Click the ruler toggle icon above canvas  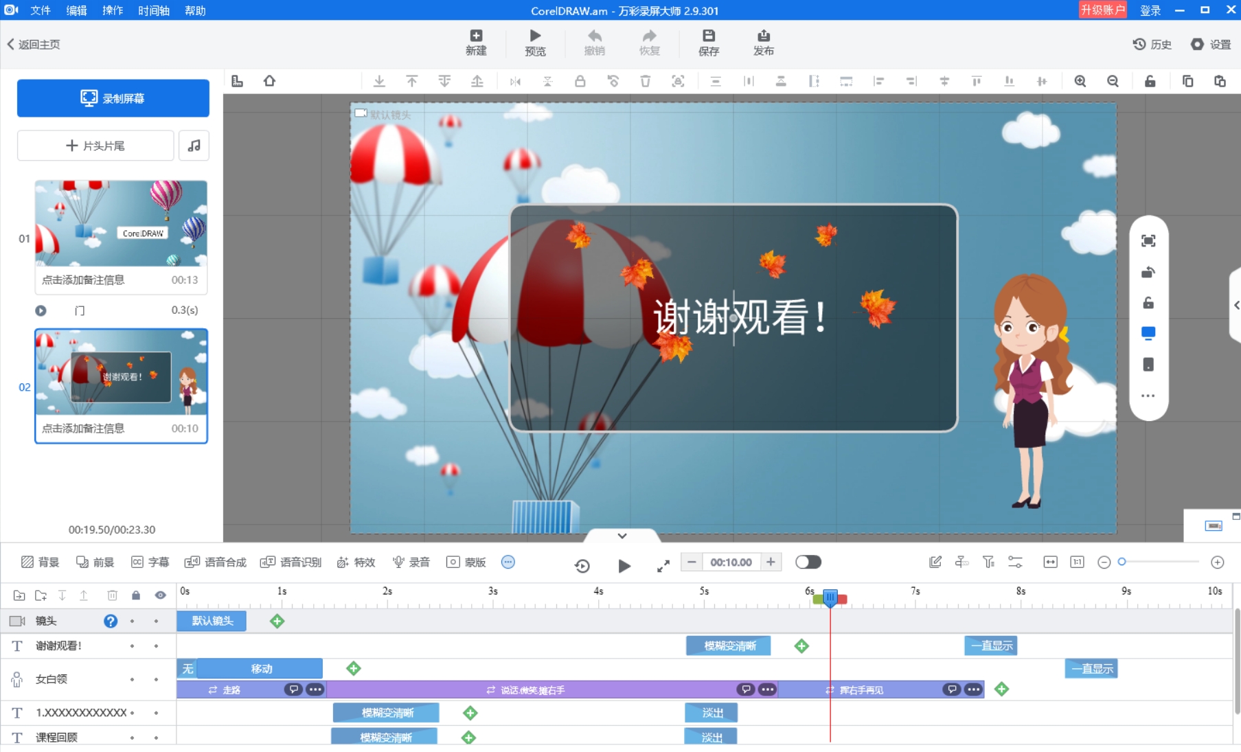pos(237,81)
